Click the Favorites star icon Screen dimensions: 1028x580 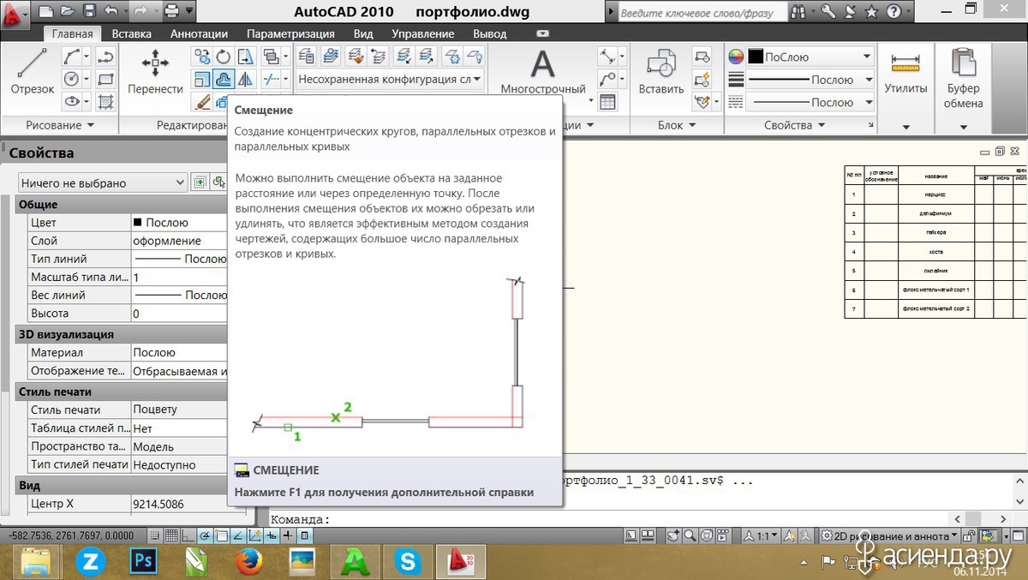pos(871,12)
